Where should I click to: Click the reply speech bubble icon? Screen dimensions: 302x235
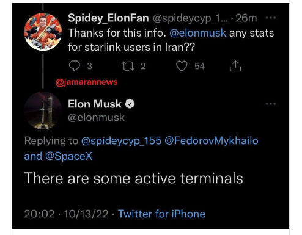(75, 66)
